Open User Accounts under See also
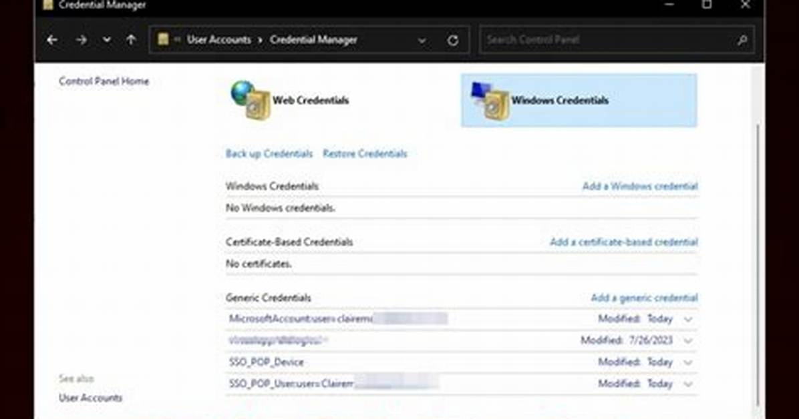Viewport: 799px width, 419px height. pyautogui.click(x=90, y=398)
